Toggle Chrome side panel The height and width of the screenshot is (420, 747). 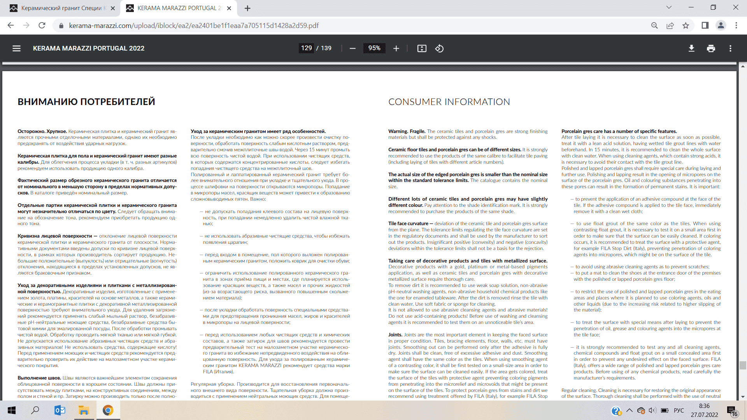pos(705,25)
